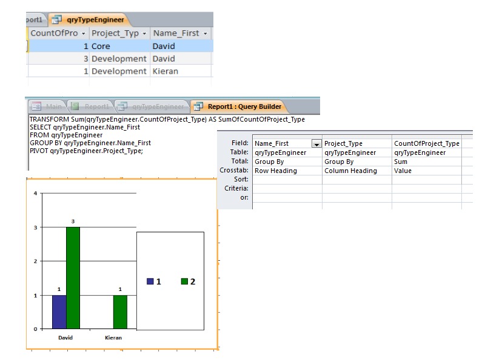The height and width of the screenshot is (363, 485).
Task: Click the dimmed qryTypeEngineer tab icon
Action: click(x=122, y=106)
